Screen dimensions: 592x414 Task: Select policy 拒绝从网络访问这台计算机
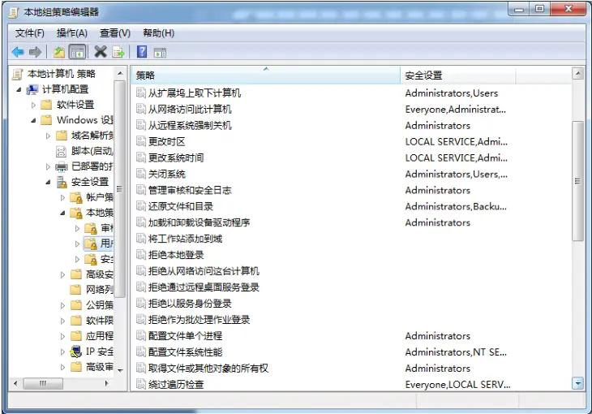pyautogui.click(x=204, y=271)
